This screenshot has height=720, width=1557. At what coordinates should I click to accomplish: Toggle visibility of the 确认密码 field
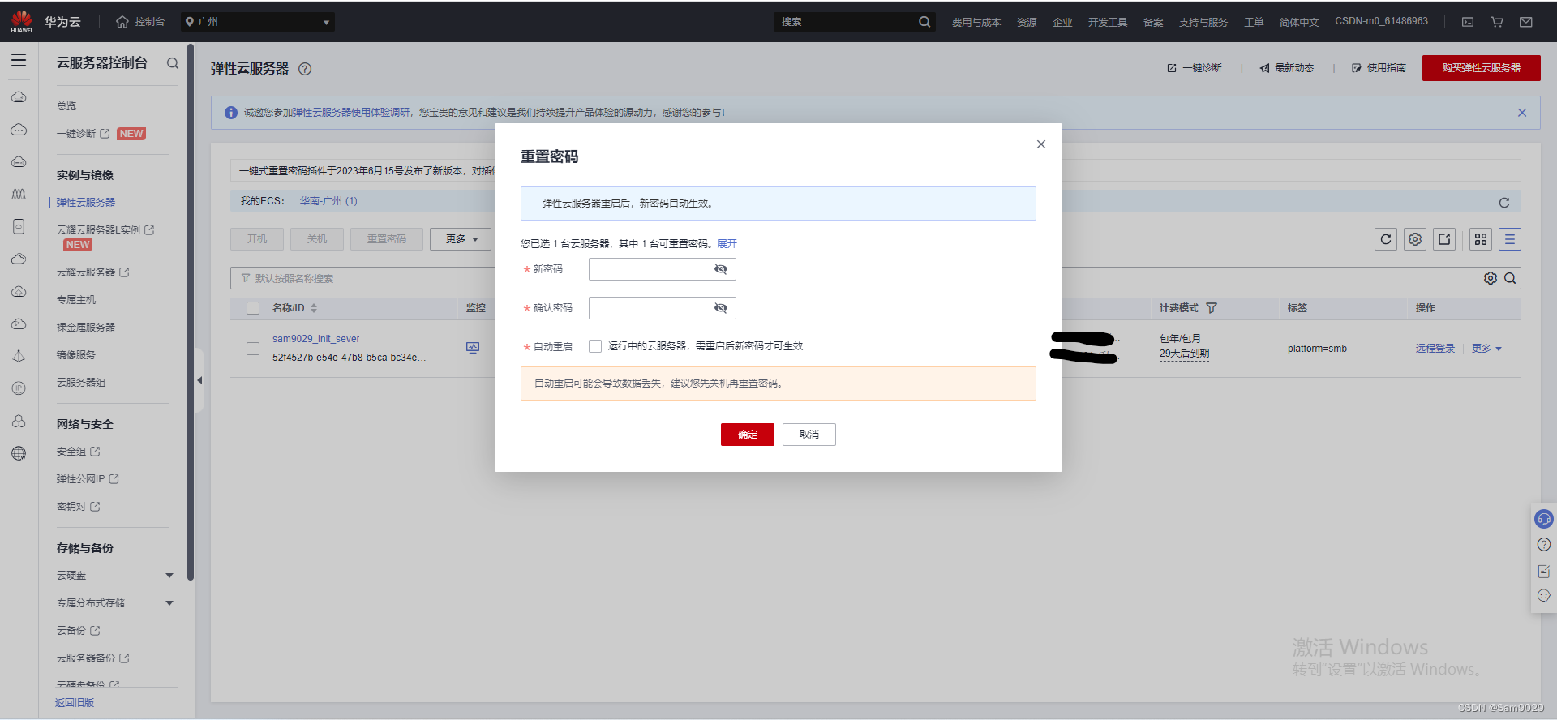(x=721, y=308)
